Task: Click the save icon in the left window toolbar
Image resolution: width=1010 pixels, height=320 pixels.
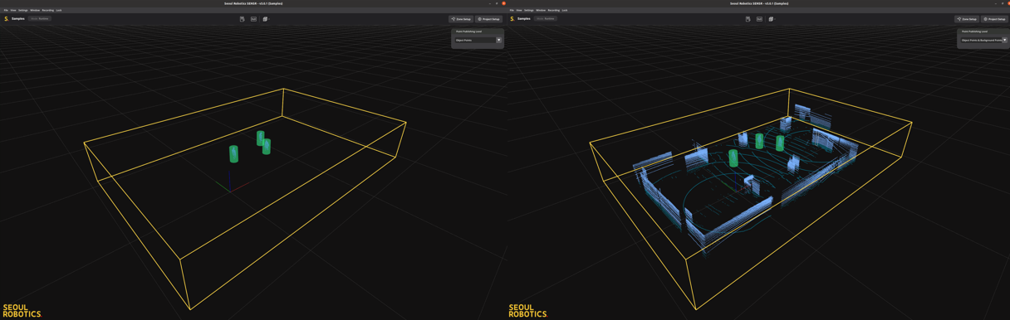Action: point(243,19)
